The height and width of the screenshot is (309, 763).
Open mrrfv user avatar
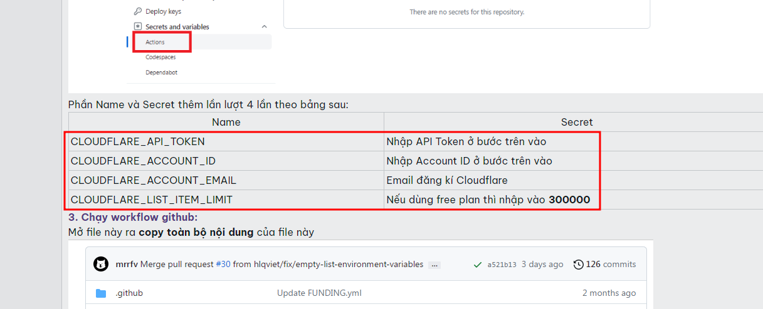[x=101, y=264]
